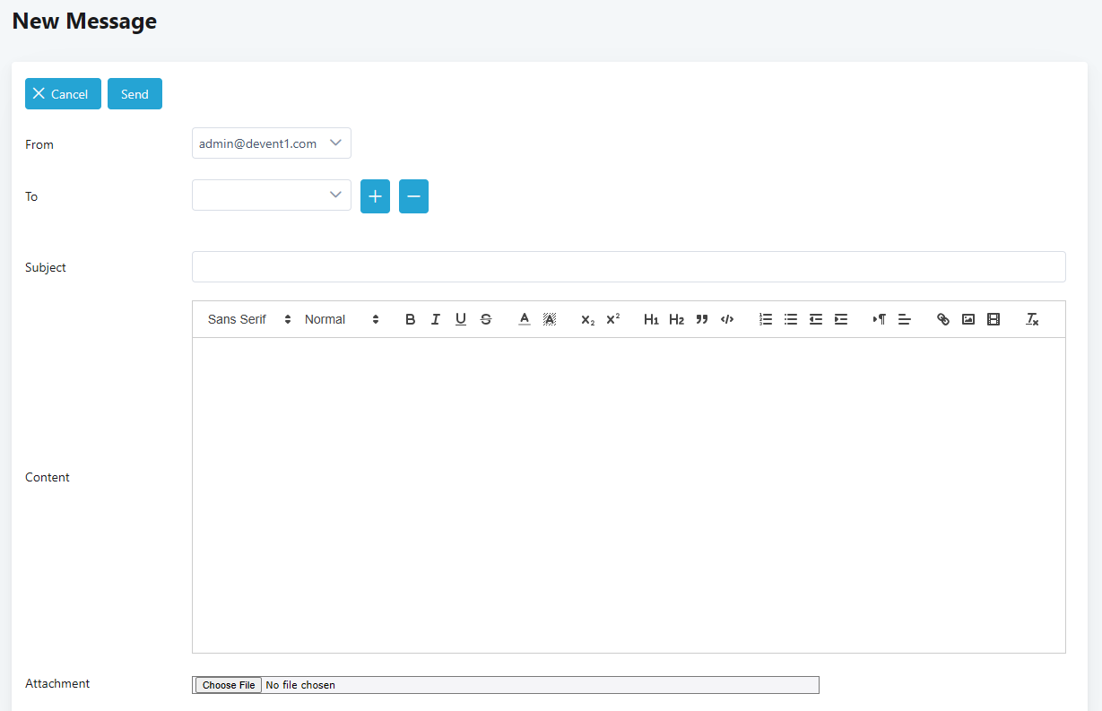Start a numbered list

pyautogui.click(x=765, y=319)
